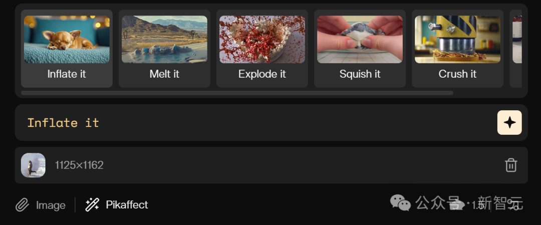Screen dimensions: 541x225
Task: Click the "Image" attach label
Action: click(x=51, y=205)
